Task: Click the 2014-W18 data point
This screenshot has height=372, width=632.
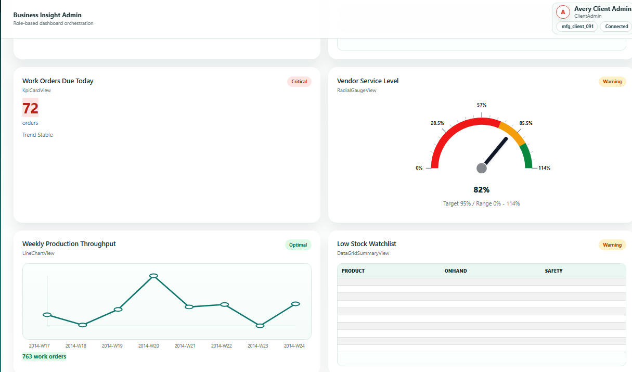Action: [82, 325]
